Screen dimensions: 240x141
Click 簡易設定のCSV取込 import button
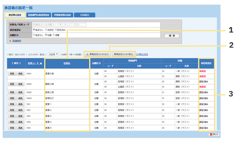123,54
